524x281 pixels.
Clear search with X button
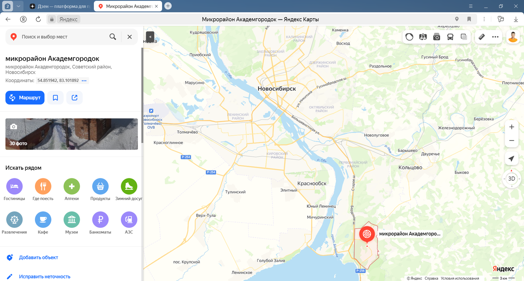[x=130, y=37]
